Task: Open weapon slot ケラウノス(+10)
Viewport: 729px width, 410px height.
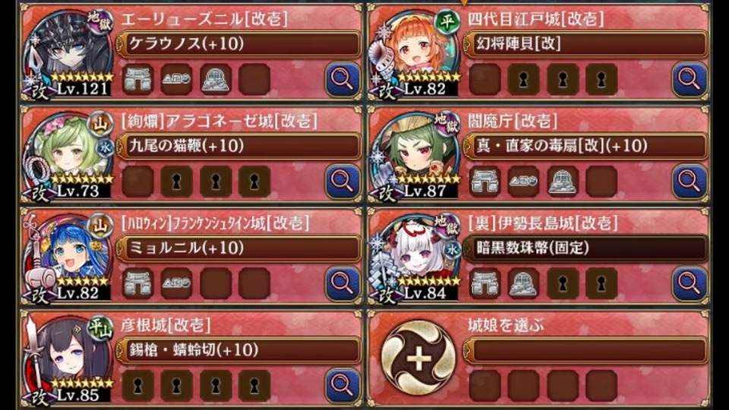Action: [239, 44]
